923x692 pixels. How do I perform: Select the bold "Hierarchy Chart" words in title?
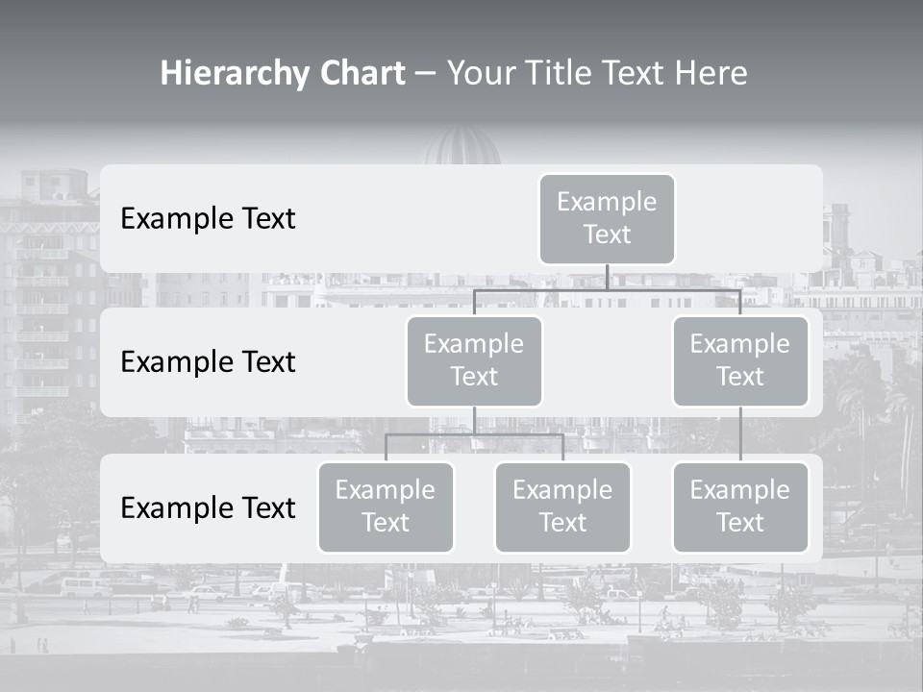[x=282, y=73]
